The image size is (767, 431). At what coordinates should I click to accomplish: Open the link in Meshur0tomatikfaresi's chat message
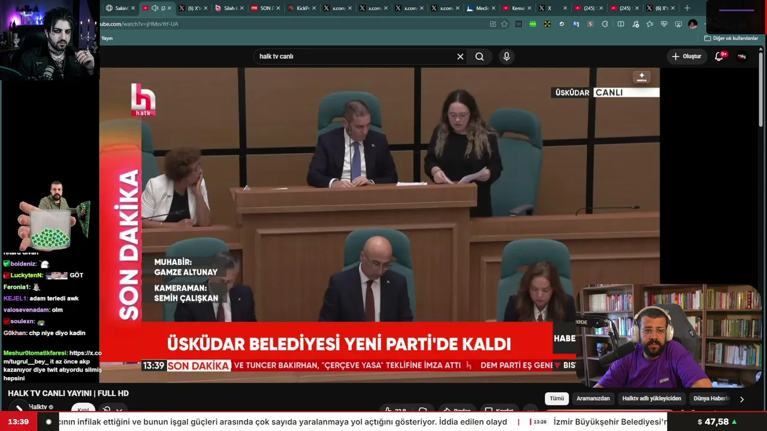click(53, 357)
